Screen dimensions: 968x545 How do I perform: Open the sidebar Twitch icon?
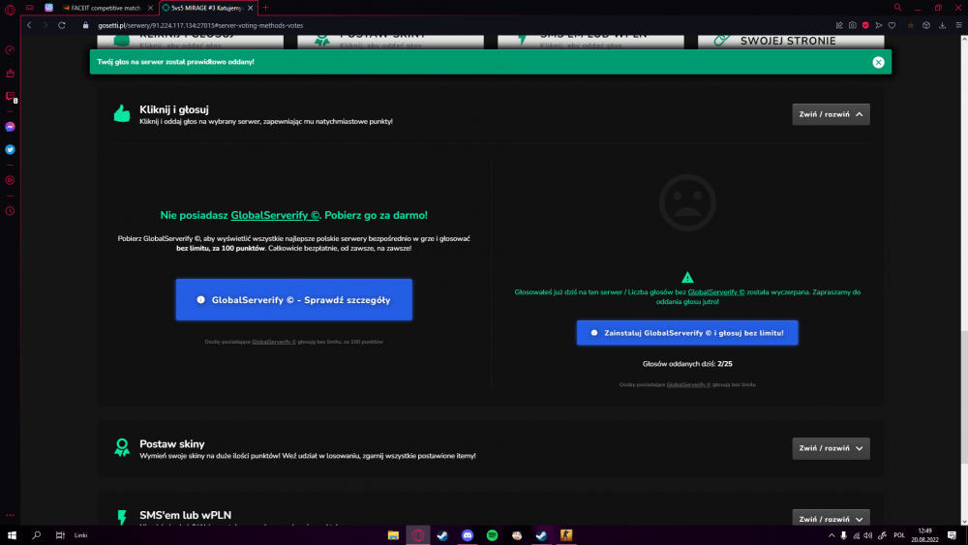pos(10,96)
